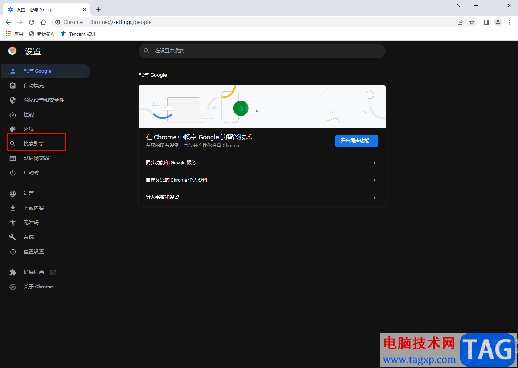Open the 外观 settings section
The height and width of the screenshot is (368, 518).
pyautogui.click(x=45, y=129)
